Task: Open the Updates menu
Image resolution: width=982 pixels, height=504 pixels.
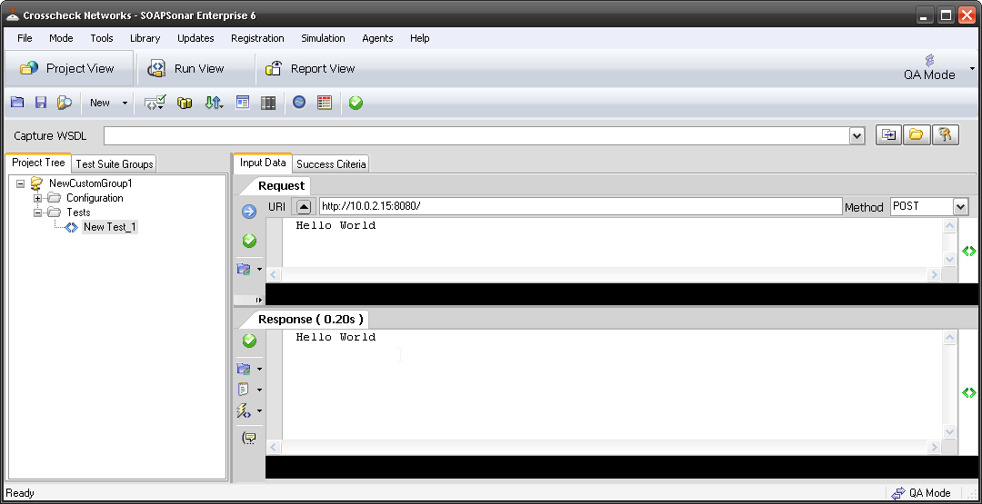Action: click(195, 38)
